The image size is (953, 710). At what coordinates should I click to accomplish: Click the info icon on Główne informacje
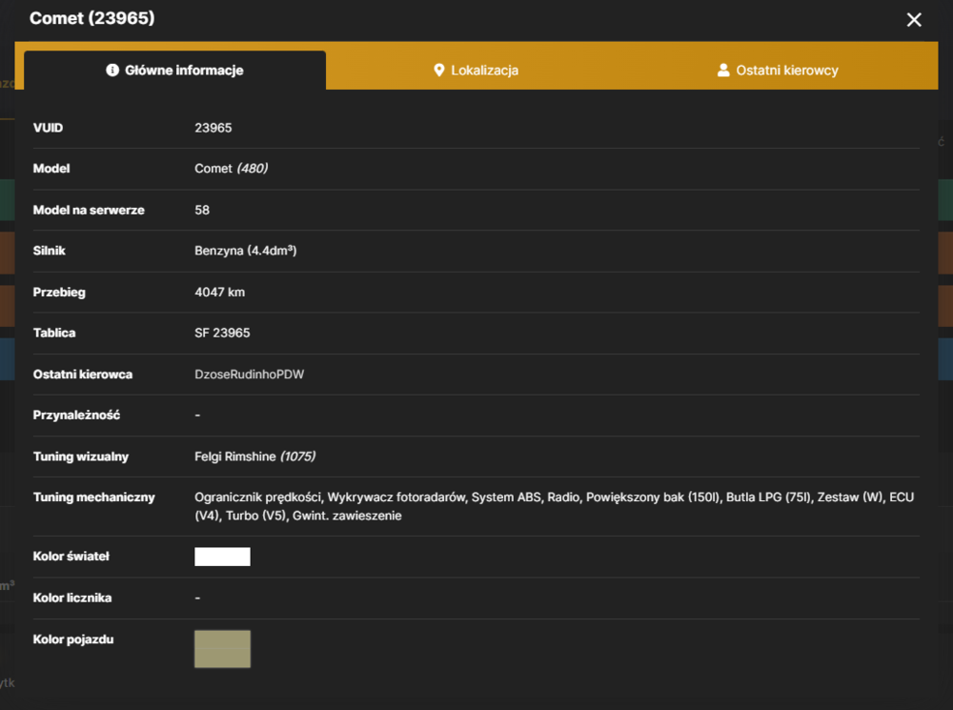112,71
